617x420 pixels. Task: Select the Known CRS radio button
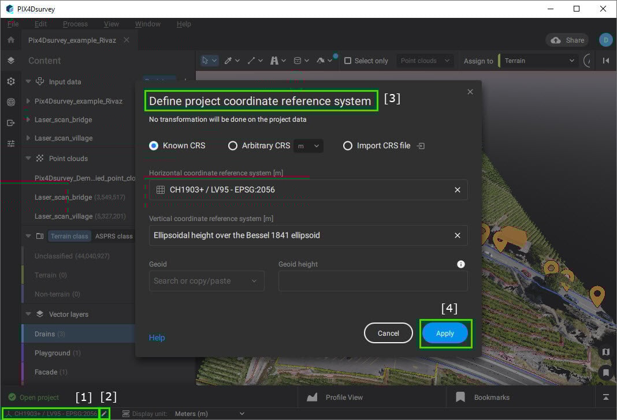(154, 146)
